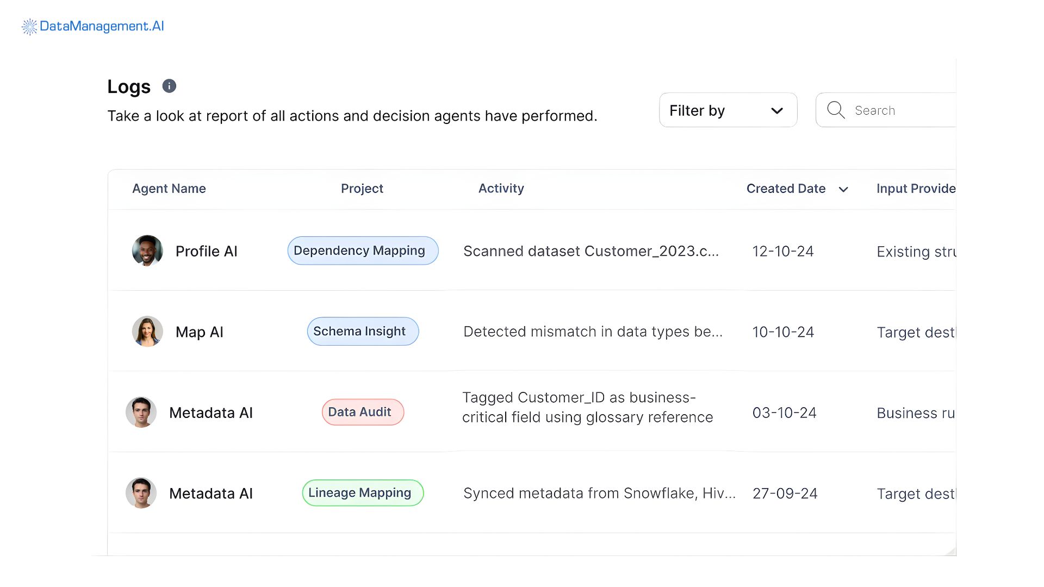Toggle the Agent Name column header
This screenshot has width=1044, height=587.
[169, 189]
